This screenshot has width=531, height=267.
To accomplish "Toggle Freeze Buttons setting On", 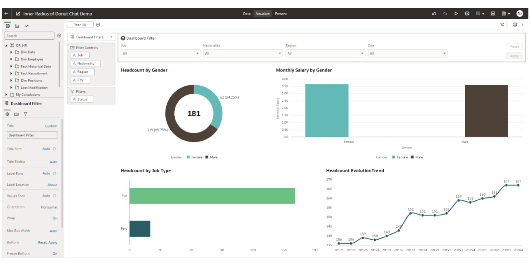I will coord(55,254).
